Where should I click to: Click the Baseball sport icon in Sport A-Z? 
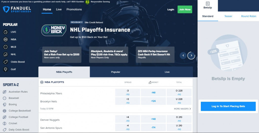(5, 98)
